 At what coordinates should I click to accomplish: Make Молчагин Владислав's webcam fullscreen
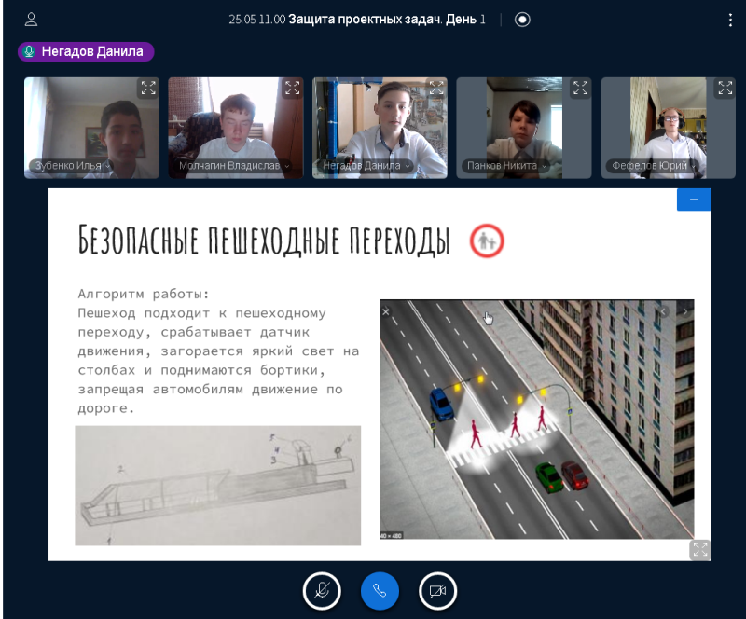[x=292, y=89]
